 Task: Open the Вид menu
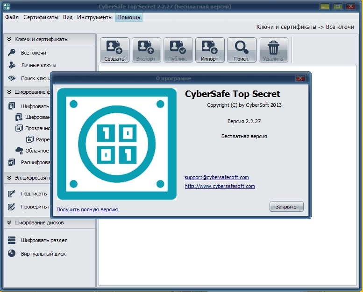(68, 17)
